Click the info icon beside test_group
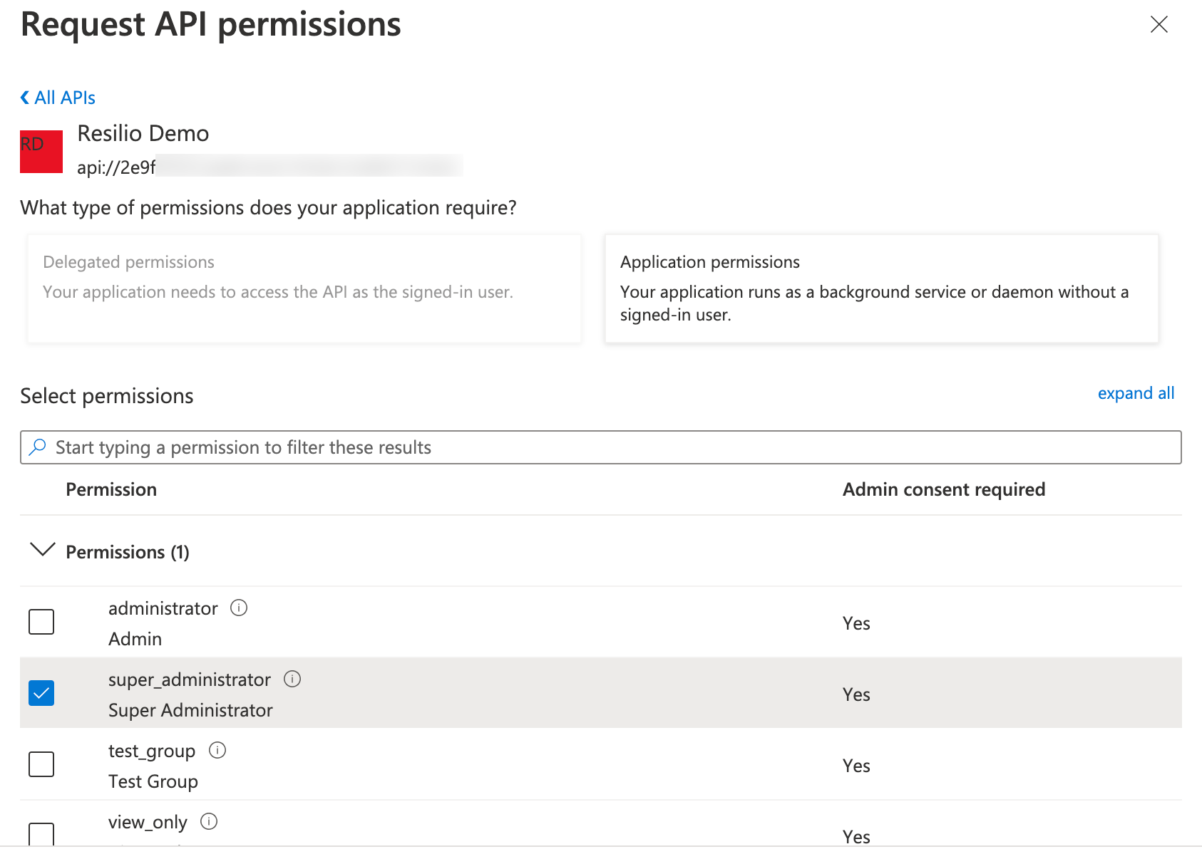 [218, 749]
